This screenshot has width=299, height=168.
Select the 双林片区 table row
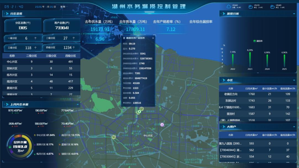(x=41, y=68)
